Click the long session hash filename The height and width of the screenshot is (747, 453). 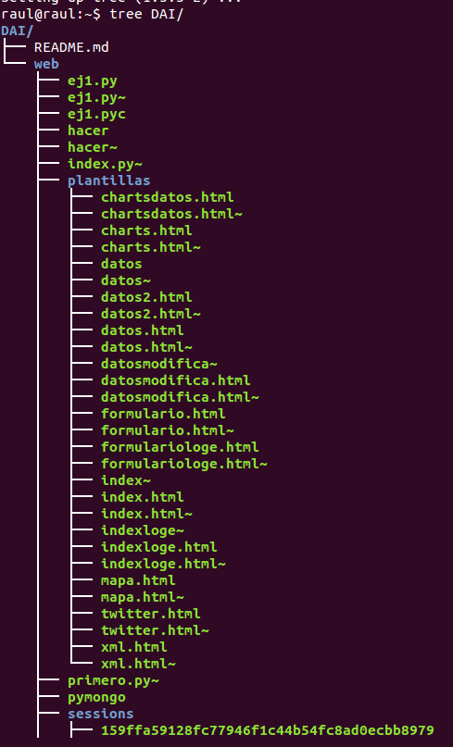[268, 730]
